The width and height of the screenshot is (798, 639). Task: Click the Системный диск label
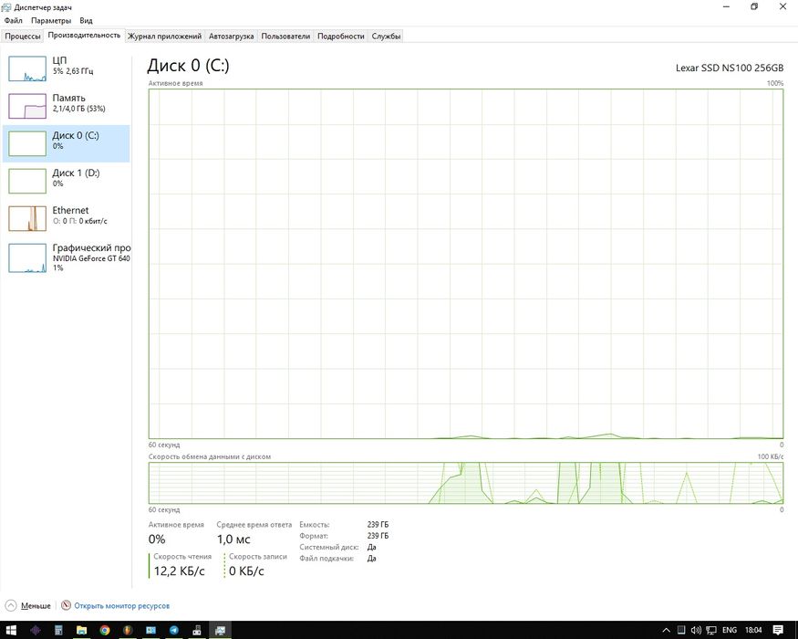[x=328, y=547]
